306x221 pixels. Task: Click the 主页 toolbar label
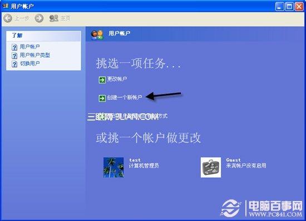(x=65, y=18)
